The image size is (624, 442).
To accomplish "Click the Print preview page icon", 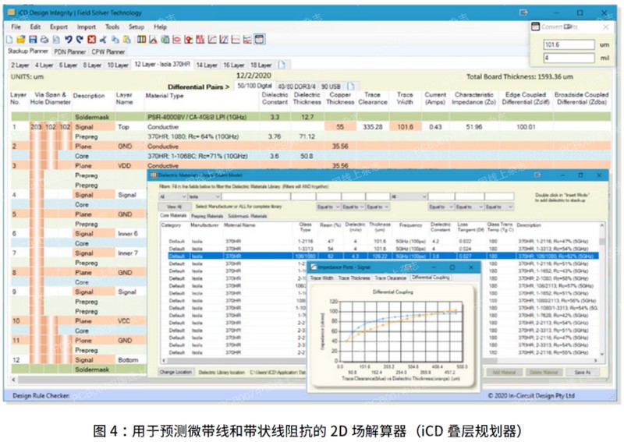I will click(x=56, y=40).
